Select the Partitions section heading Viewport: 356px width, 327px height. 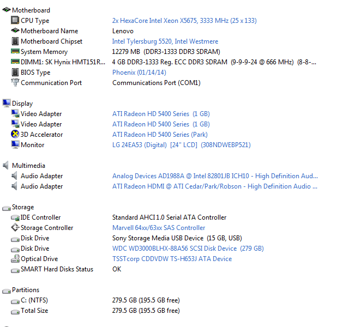tap(26, 290)
